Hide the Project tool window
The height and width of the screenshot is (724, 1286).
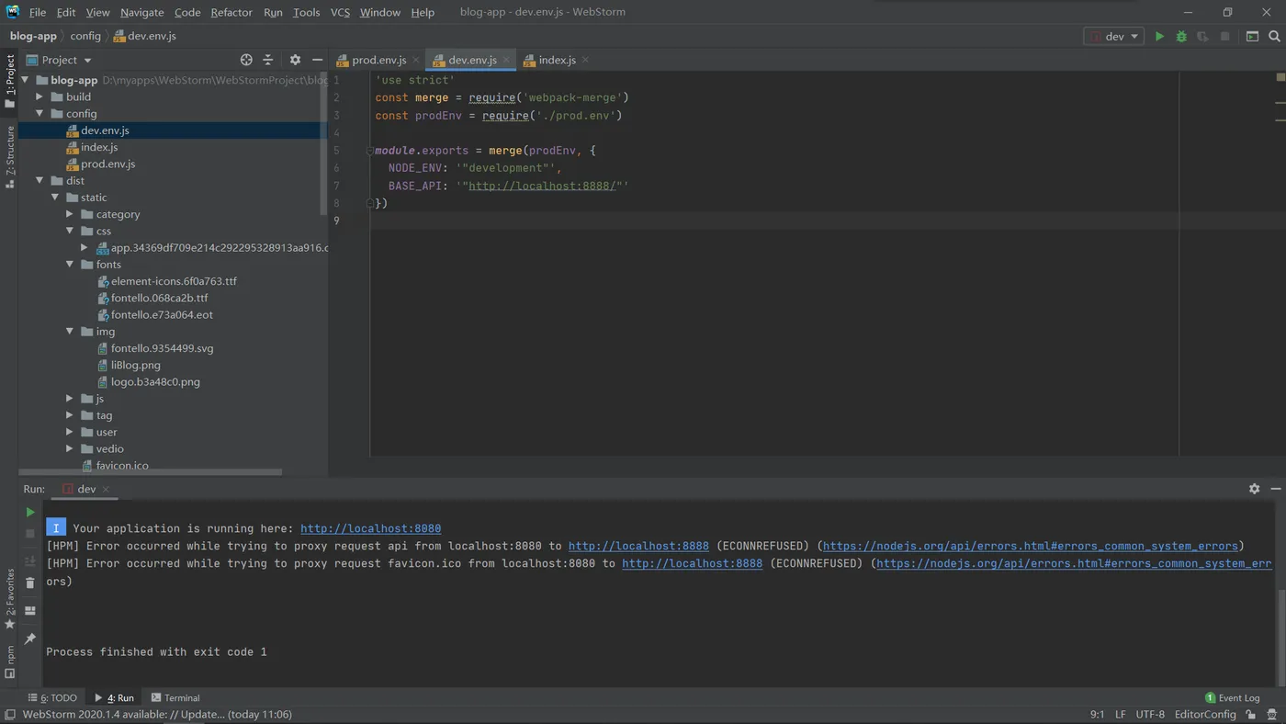(317, 60)
